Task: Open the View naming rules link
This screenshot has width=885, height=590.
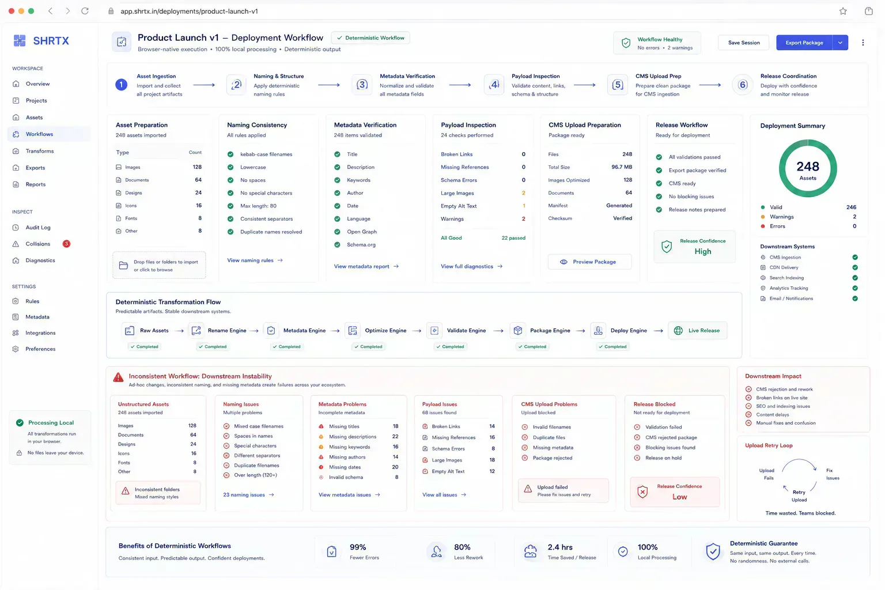Action: point(255,260)
